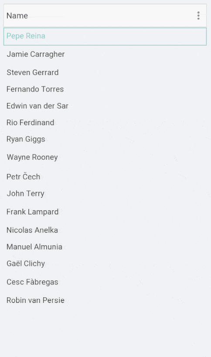The width and height of the screenshot is (211, 357).
Task: Select the Pepe Reina row
Action: pyautogui.click(x=105, y=36)
